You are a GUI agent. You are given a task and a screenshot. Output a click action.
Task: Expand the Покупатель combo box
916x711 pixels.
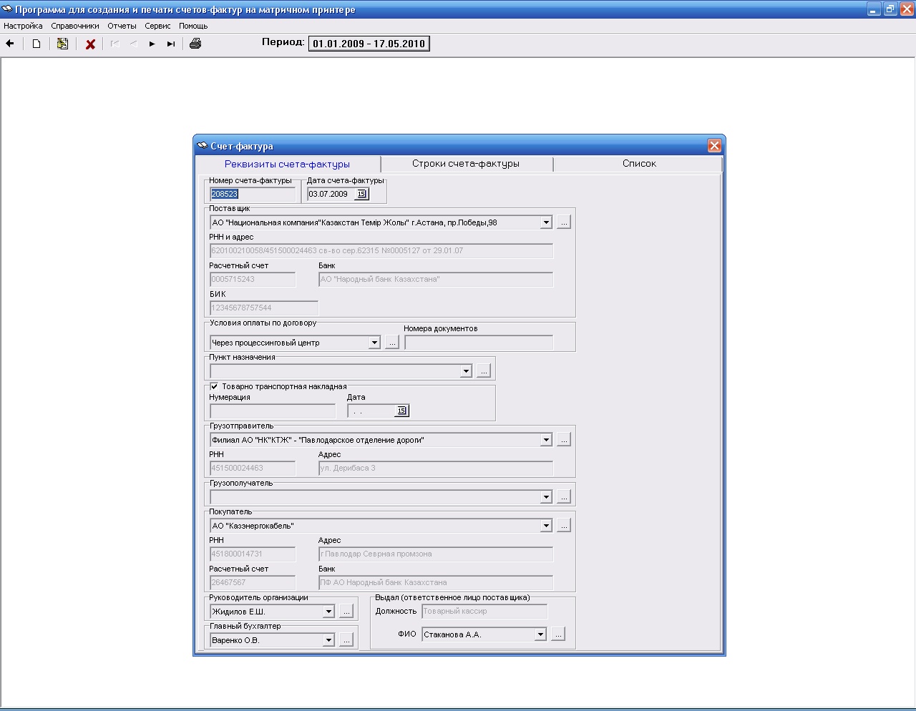[x=546, y=526]
